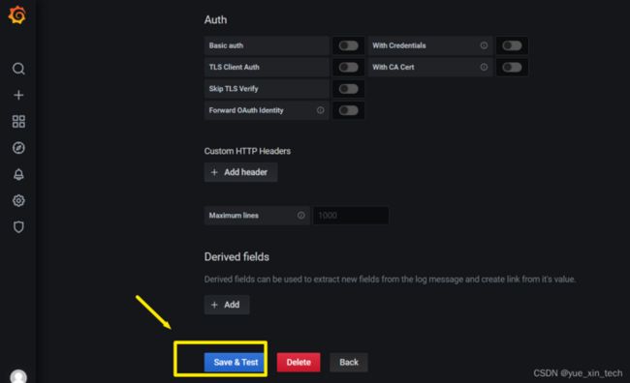The image size is (630, 383).
Task: Click the user avatar in sidebar
Action: pos(18,376)
